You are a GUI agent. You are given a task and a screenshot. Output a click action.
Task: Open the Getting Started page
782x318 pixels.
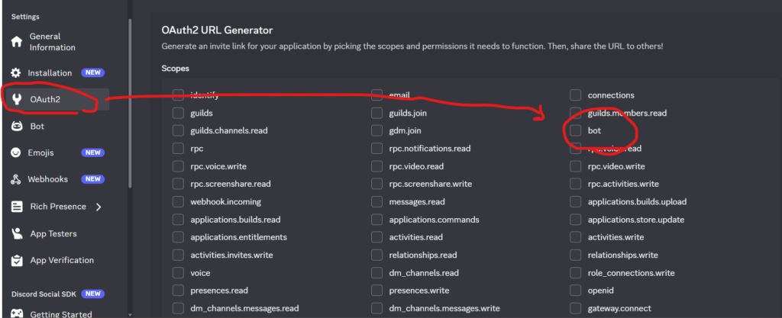click(x=60, y=313)
